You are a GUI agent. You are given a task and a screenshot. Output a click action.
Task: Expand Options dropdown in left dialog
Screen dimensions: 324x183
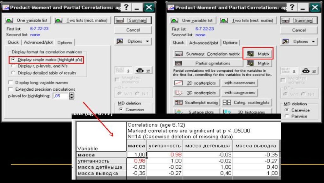pyautogui.click(x=133, y=41)
